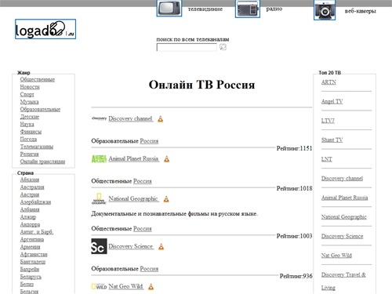
Task: Choose Алжир in country list
Action: pyautogui.click(x=28, y=217)
